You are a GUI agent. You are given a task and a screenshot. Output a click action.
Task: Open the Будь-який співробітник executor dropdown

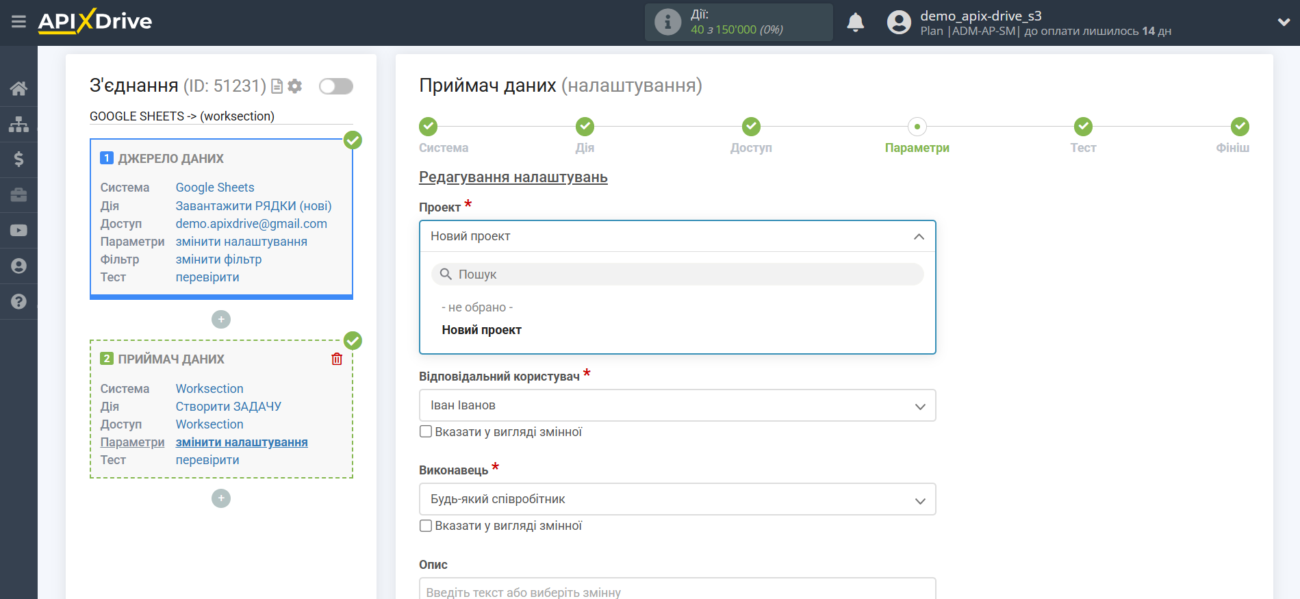(677, 499)
